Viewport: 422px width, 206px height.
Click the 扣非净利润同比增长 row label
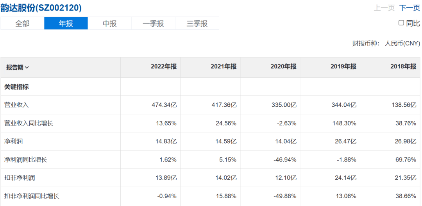click(31, 196)
